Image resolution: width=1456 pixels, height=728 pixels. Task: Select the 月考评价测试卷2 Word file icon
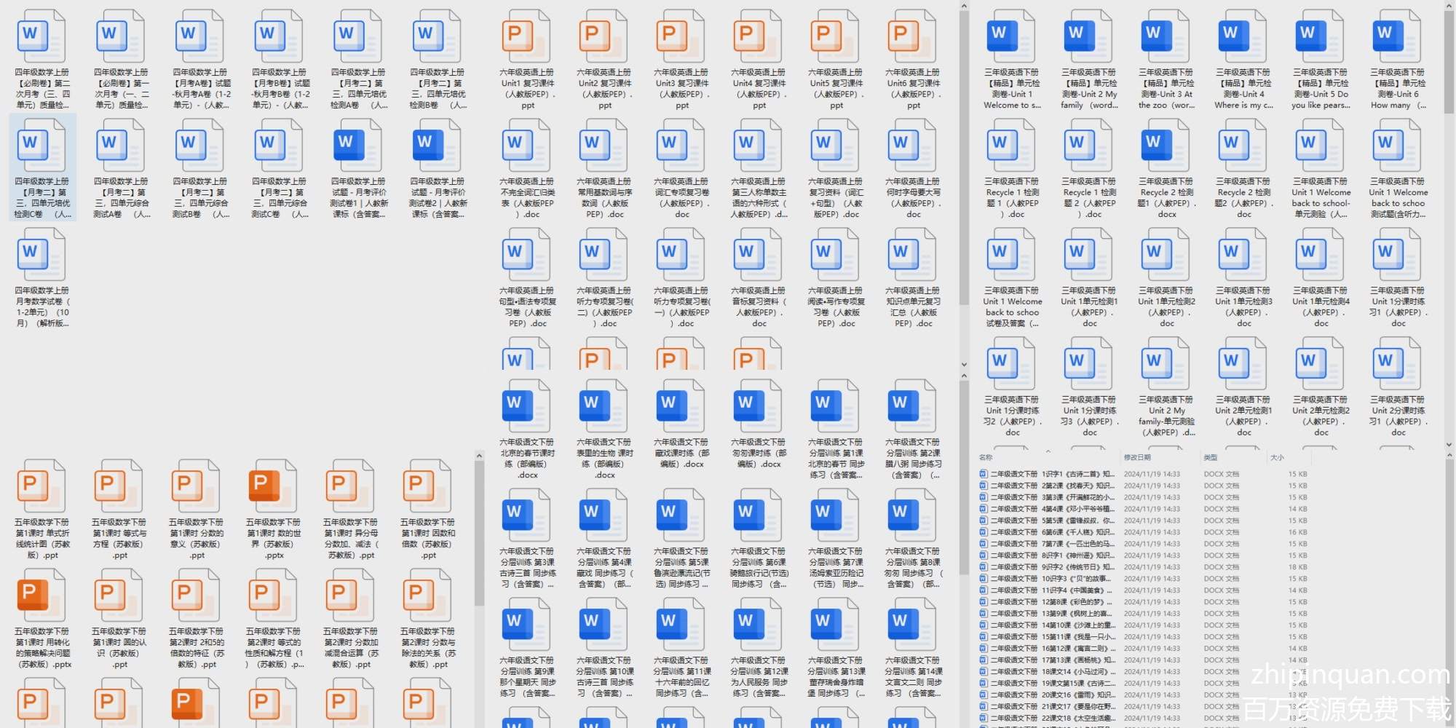(438, 146)
